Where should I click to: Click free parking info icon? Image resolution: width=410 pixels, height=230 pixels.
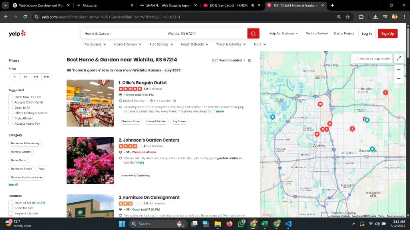click(x=175, y=101)
